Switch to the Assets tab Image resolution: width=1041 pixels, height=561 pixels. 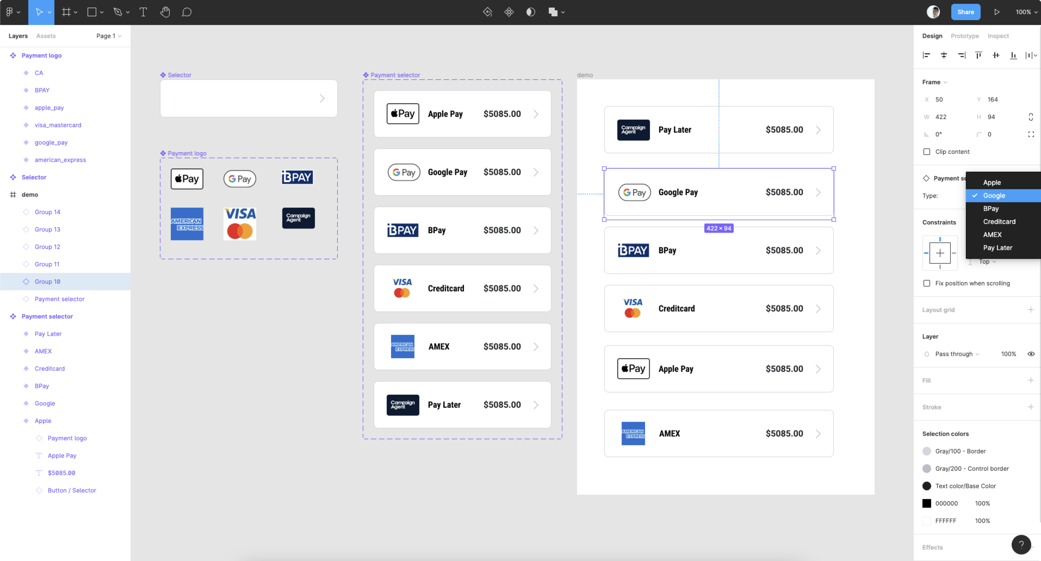tap(46, 36)
